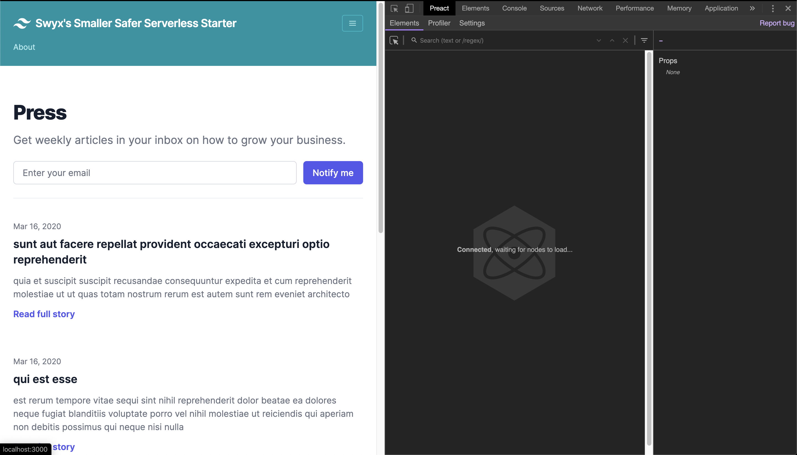
Task: Toggle the device emulation toolbar
Action: click(x=410, y=8)
